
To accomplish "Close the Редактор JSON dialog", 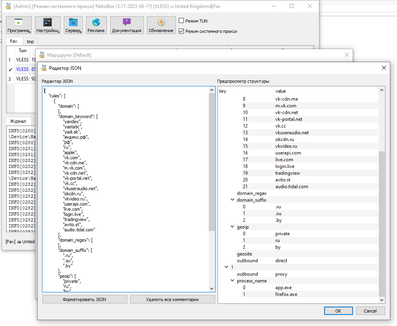I will tap(384, 68).
